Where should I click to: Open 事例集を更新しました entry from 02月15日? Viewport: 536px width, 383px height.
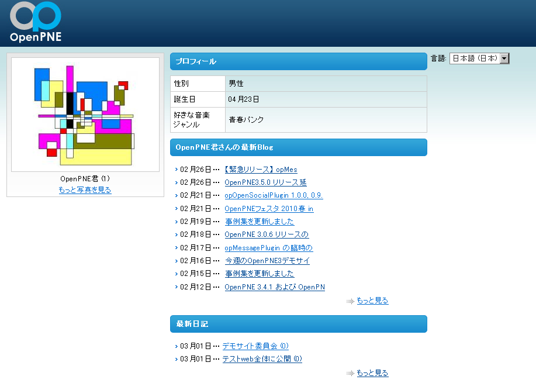tap(260, 274)
